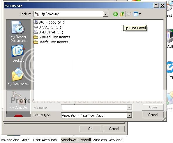Select the 3½ Floppy (A:) drive

tap(49, 22)
